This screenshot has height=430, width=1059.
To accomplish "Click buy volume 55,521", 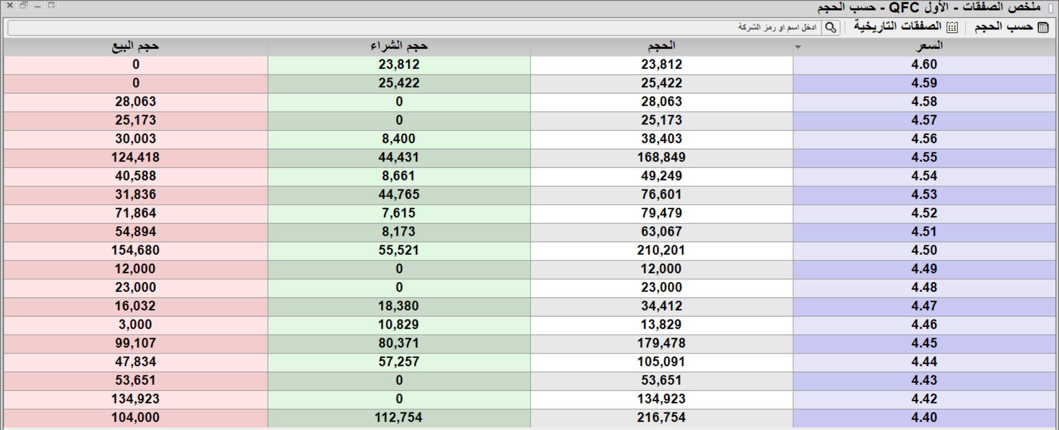I will click(x=399, y=251).
